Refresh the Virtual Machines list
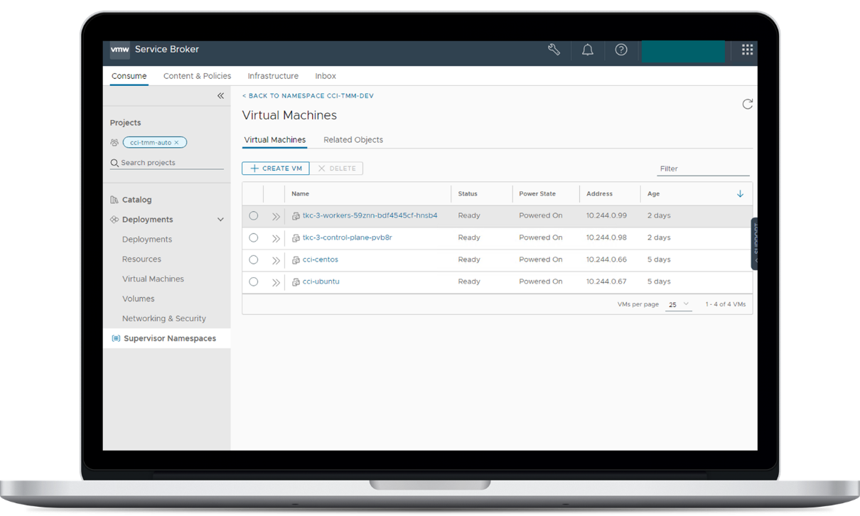The width and height of the screenshot is (860, 516). tap(747, 104)
